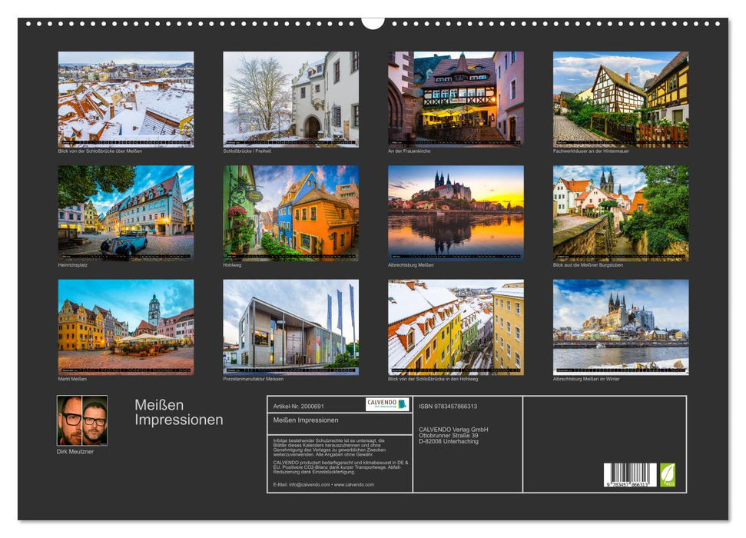Screen dimensions: 746x538
Task: Click the 'Blick von der Schloßbrücke über Meißen' thumbnail
Action: 131,96
